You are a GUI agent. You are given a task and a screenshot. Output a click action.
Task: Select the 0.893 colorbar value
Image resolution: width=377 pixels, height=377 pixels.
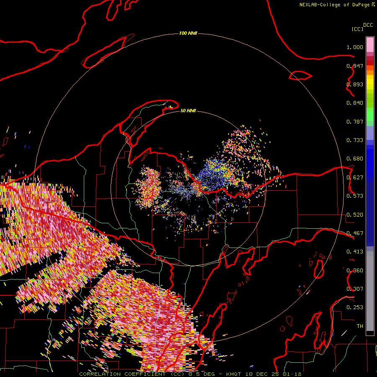click(x=355, y=84)
